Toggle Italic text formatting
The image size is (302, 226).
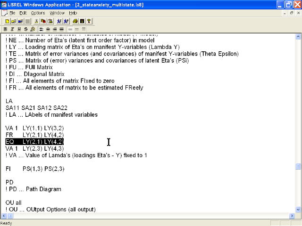12,29
